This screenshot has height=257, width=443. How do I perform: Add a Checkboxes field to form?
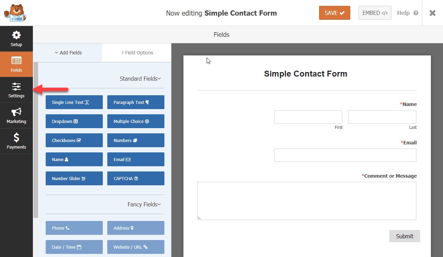click(74, 140)
